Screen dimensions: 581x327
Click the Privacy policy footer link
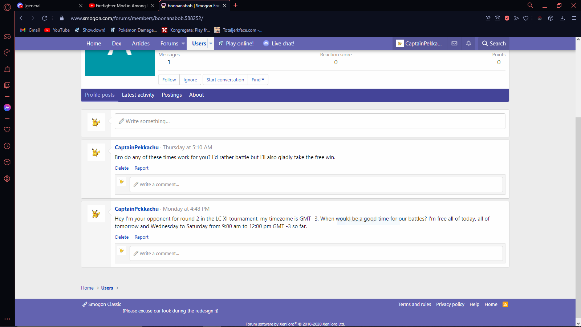450,304
